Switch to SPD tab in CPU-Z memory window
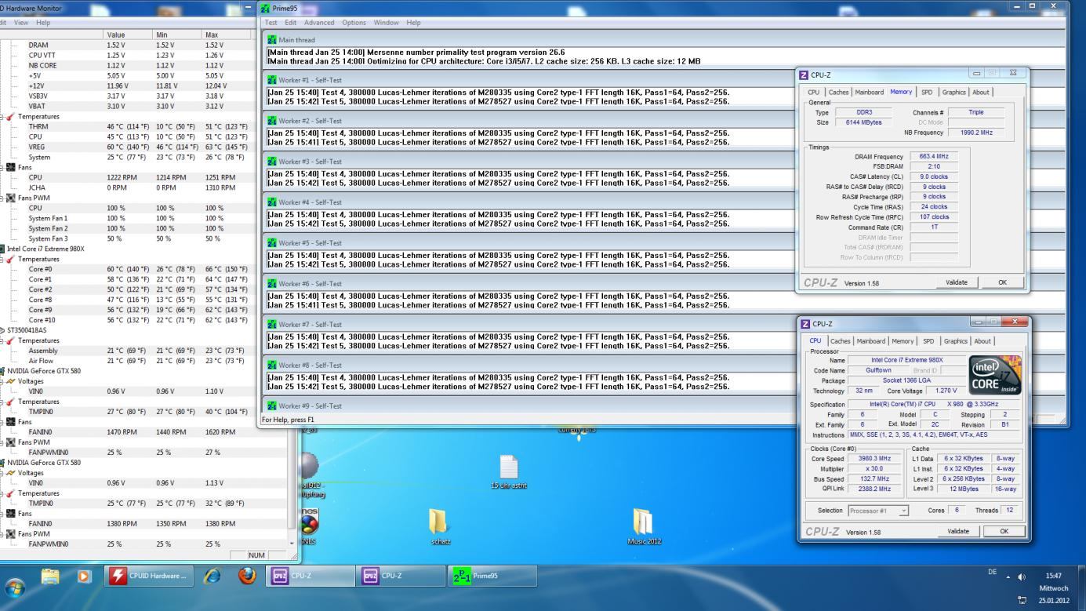This screenshot has width=1086, height=611. 927,93
